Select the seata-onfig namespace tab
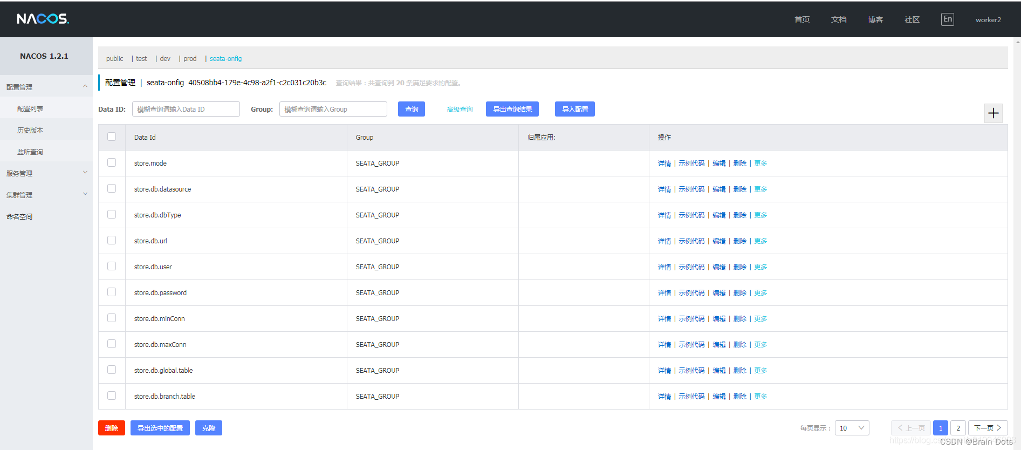The image size is (1021, 450). (x=225, y=59)
